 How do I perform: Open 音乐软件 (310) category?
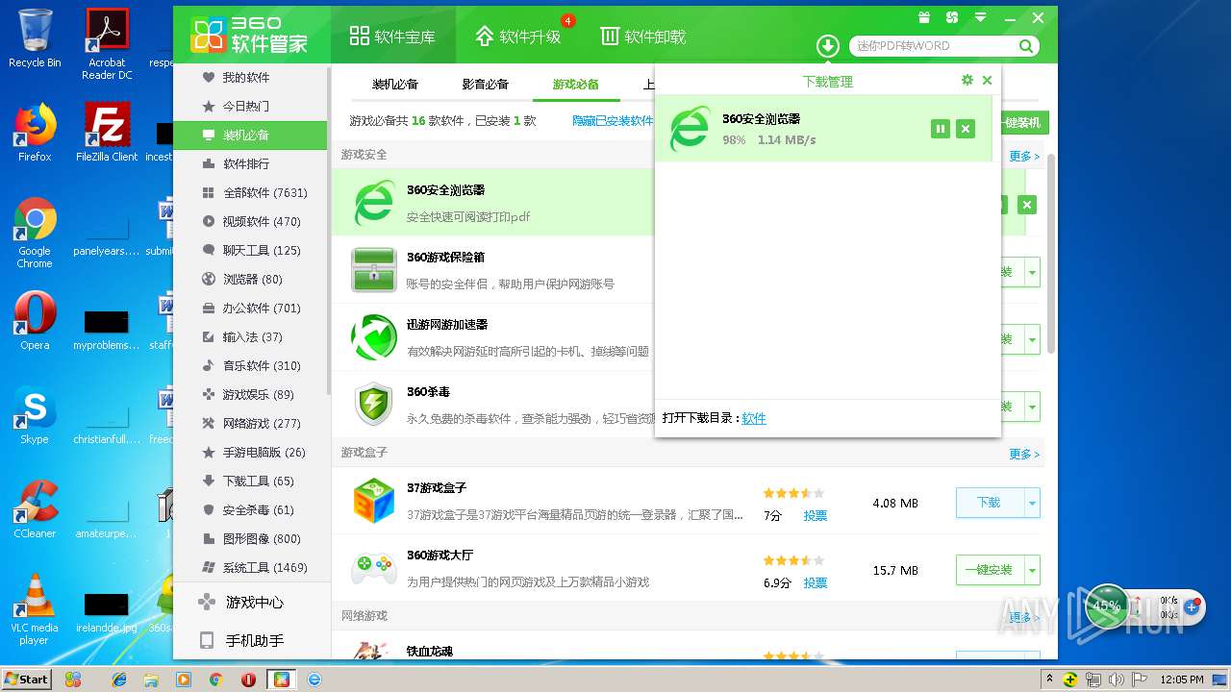(250, 365)
